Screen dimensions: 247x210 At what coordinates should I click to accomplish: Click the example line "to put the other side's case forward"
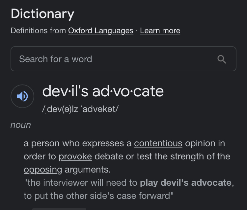point(98,196)
